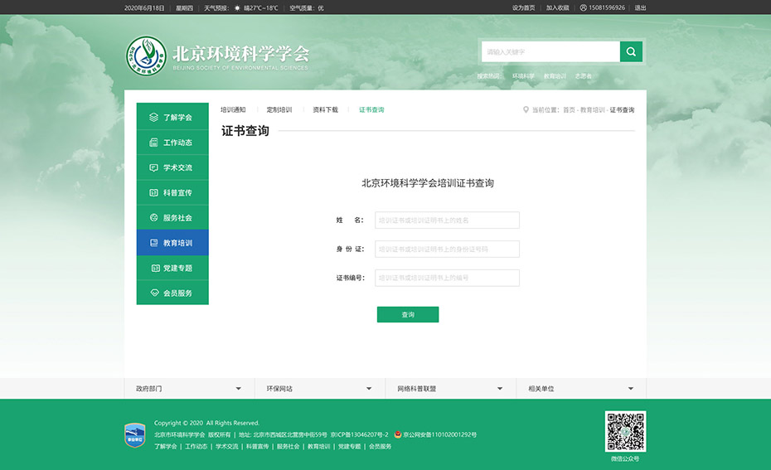Click the 学术交流 chat icon in sidebar

(153, 167)
